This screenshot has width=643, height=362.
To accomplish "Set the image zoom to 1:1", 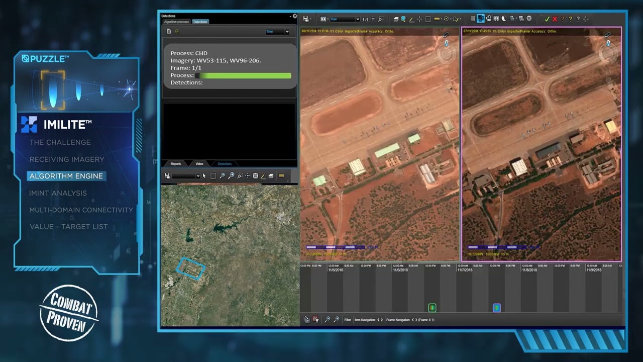I will coord(365,19).
